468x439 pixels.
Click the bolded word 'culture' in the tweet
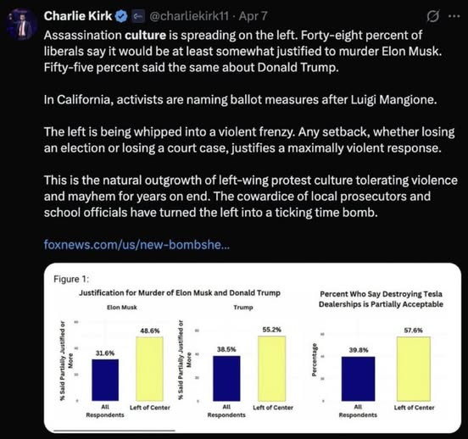click(x=145, y=36)
